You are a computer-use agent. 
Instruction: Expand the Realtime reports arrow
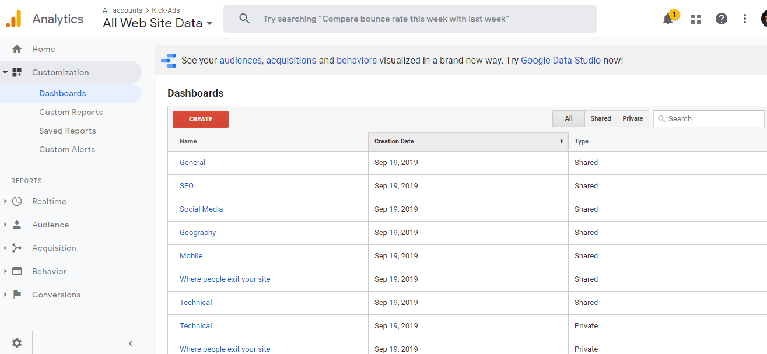pyautogui.click(x=5, y=201)
